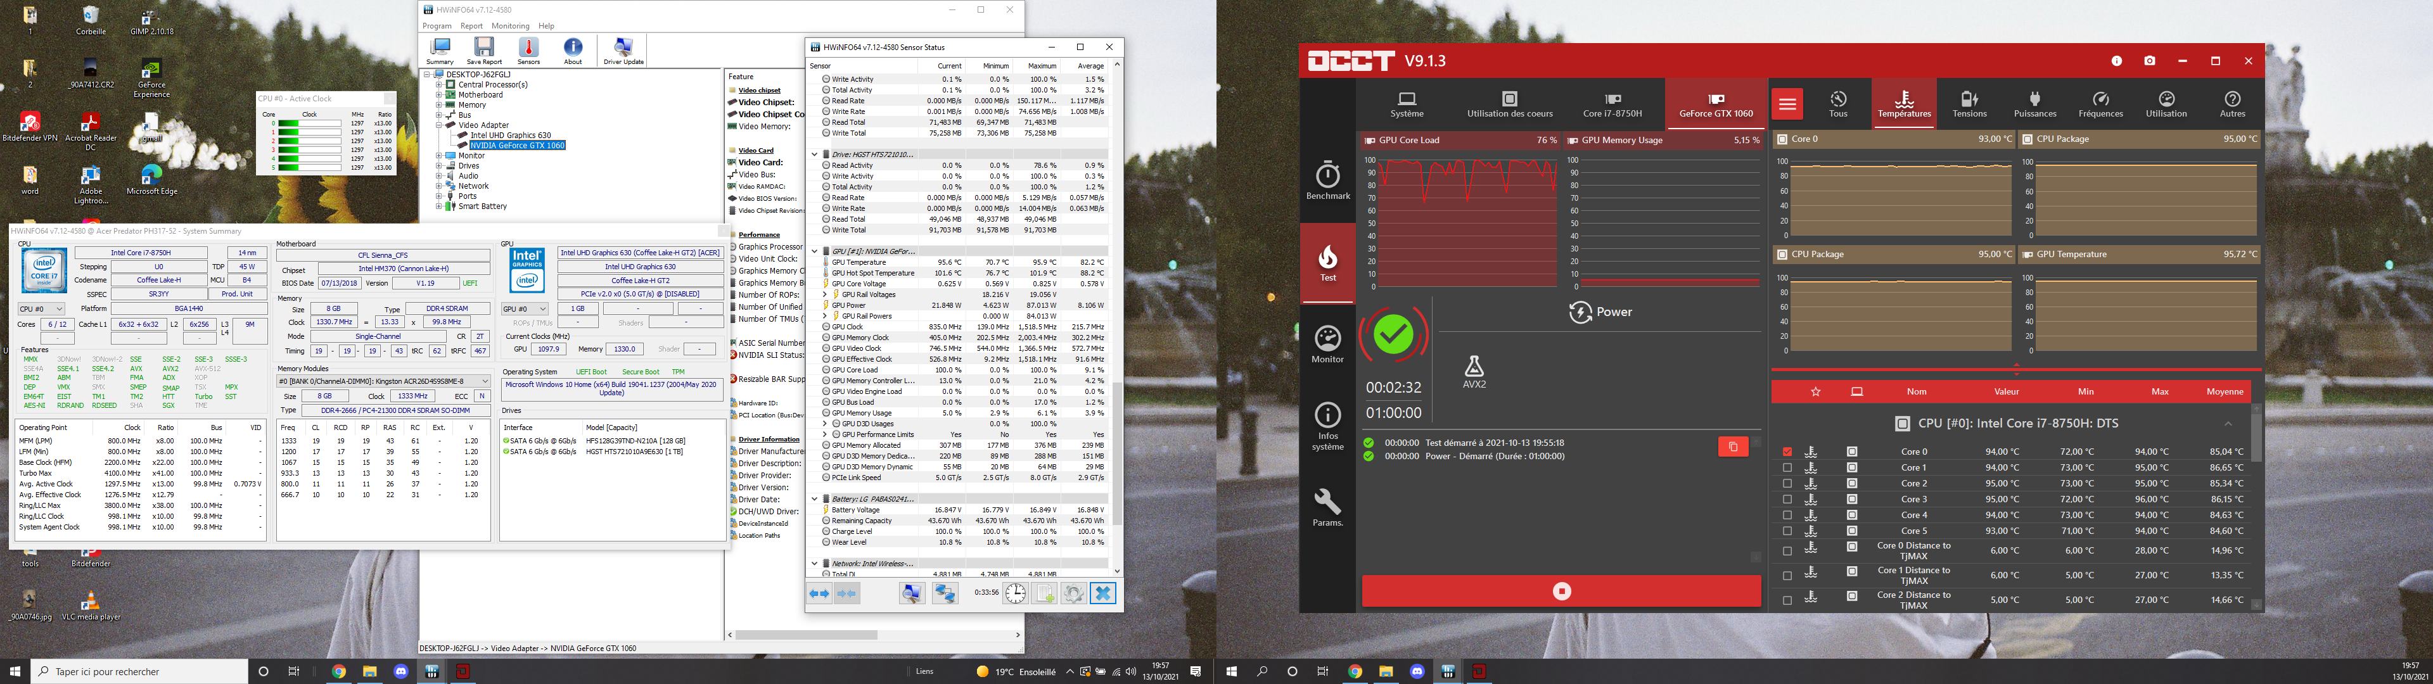This screenshot has width=2433, height=684.
Task: Enable Core 1 Distance to TjMAX checkbox
Action: click(x=1787, y=574)
